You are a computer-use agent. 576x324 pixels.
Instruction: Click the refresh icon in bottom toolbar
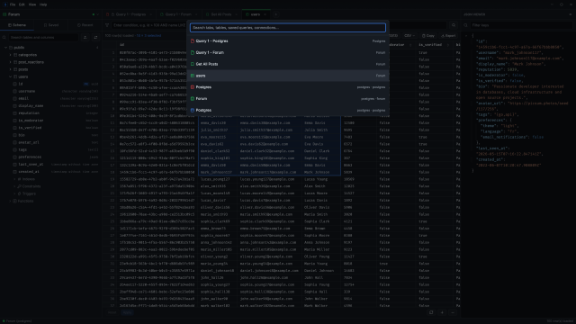coord(431,312)
